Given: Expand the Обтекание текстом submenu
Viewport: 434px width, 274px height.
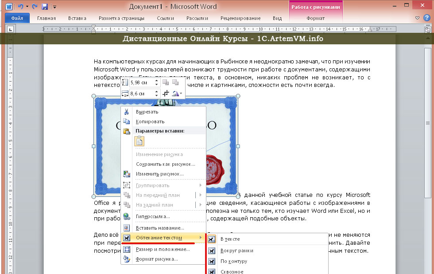Looking at the screenshot, I should click(163, 238).
